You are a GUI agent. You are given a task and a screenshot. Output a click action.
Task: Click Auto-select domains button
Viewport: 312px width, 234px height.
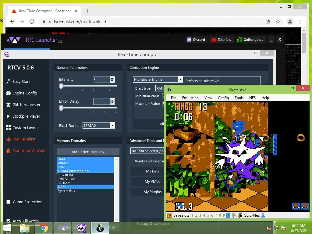point(88,152)
